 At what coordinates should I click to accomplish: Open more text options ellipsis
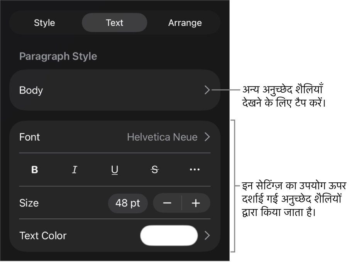195,170
